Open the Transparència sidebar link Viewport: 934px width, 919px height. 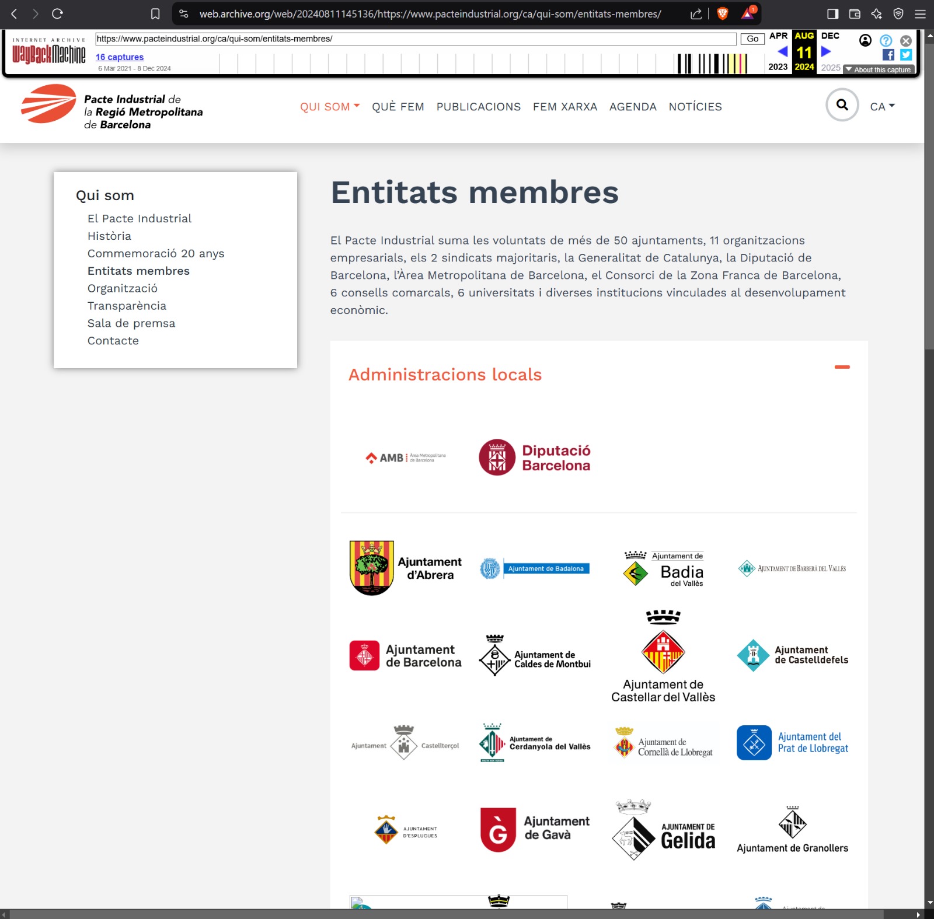click(x=127, y=306)
